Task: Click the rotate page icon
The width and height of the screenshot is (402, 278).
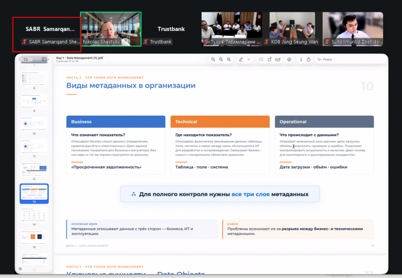Action: tap(269, 59)
